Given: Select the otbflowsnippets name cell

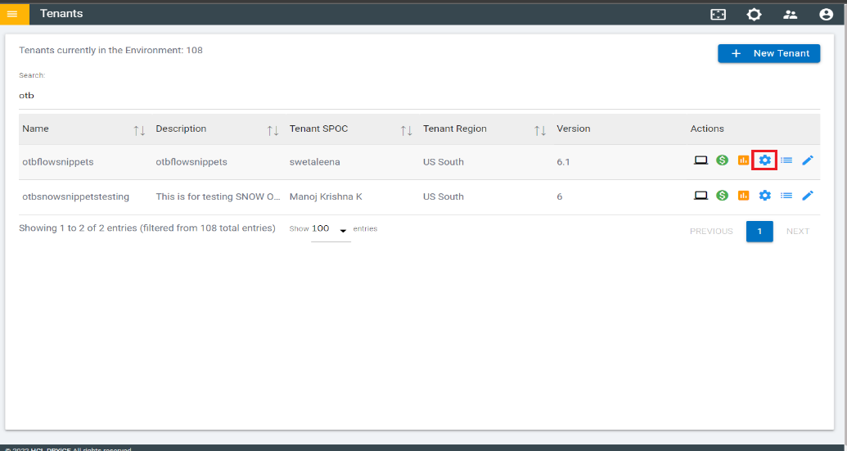Looking at the screenshot, I should [58, 162].
